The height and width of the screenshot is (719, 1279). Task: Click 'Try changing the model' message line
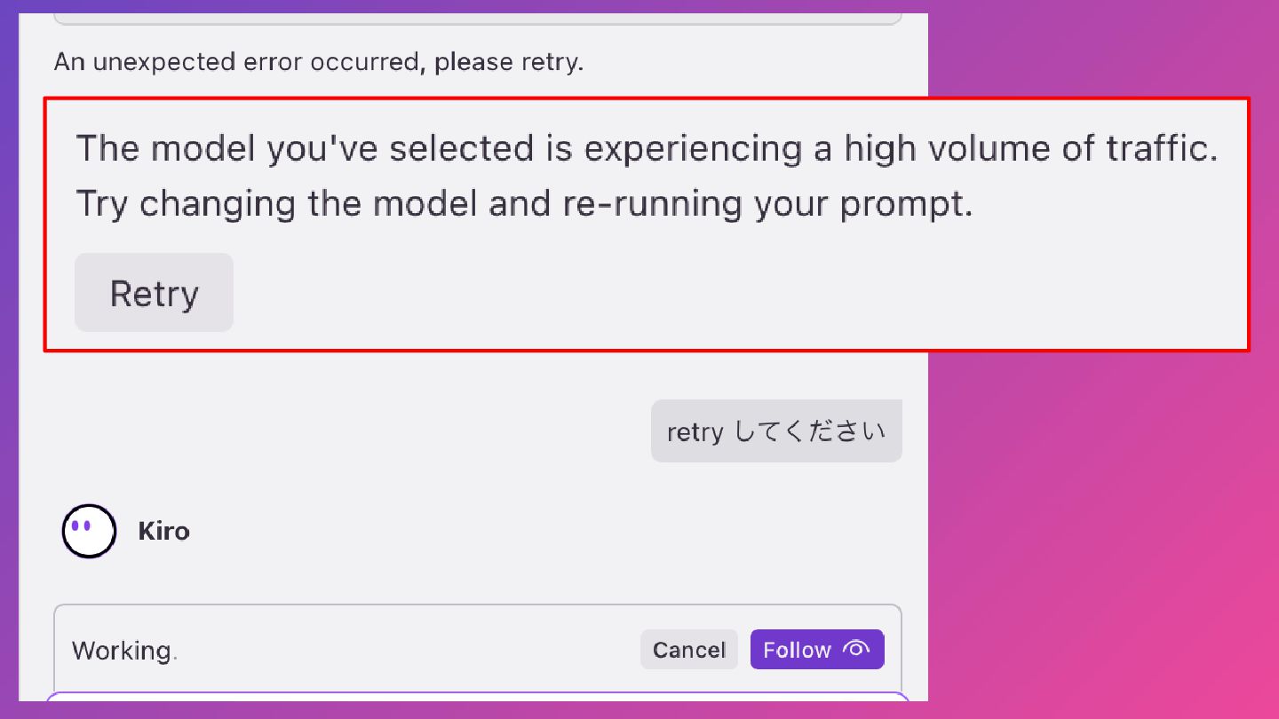524,204
